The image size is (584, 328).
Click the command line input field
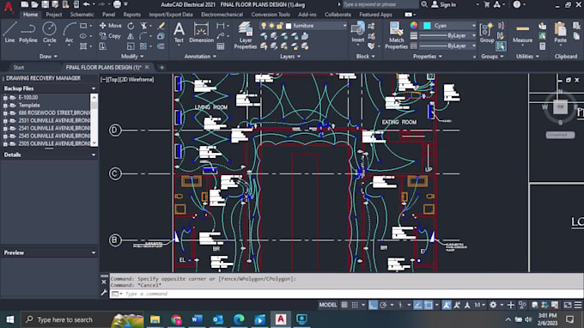click(x=346, y=294)
